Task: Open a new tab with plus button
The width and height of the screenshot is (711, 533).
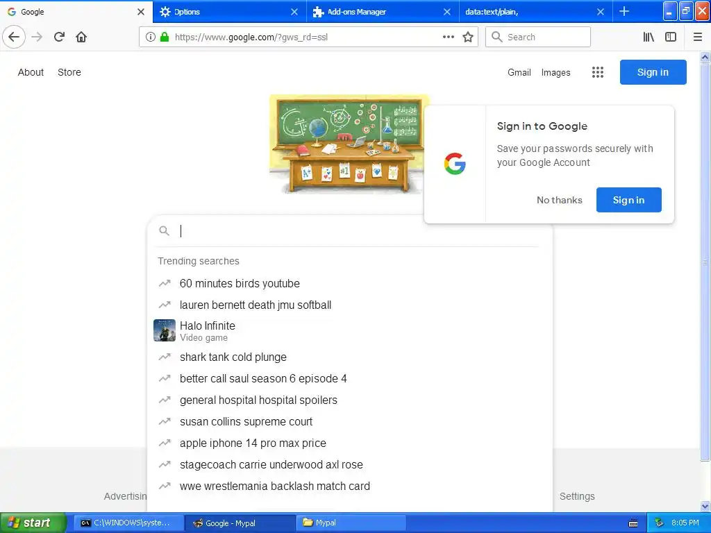Action: tap(624, 11)
